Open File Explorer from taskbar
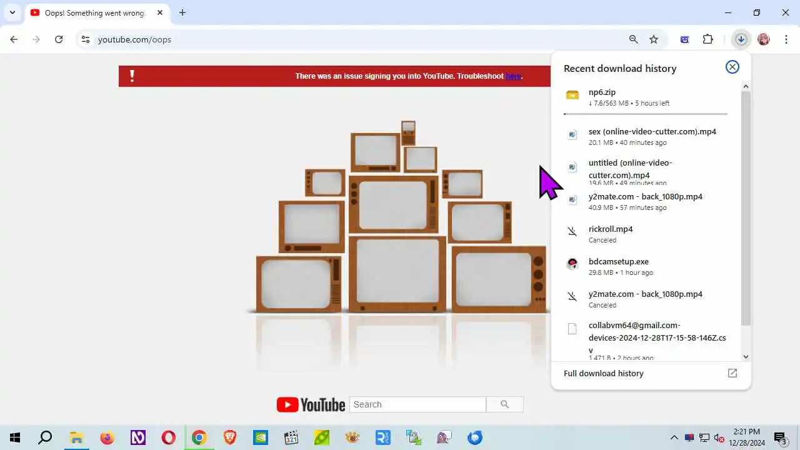Screen dimensions: 800x450 tap(76, 437)
